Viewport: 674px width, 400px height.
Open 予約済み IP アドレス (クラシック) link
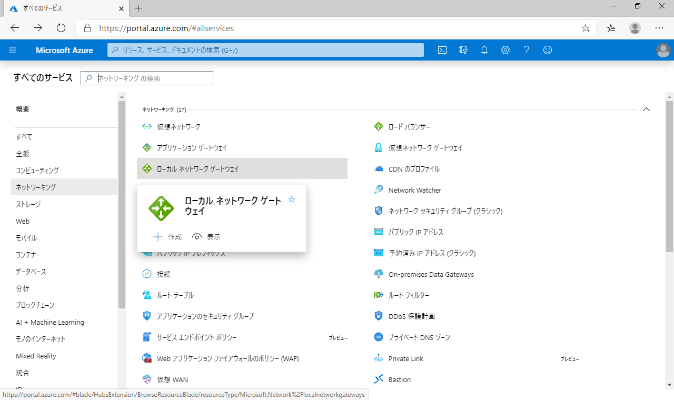(432, 253)
